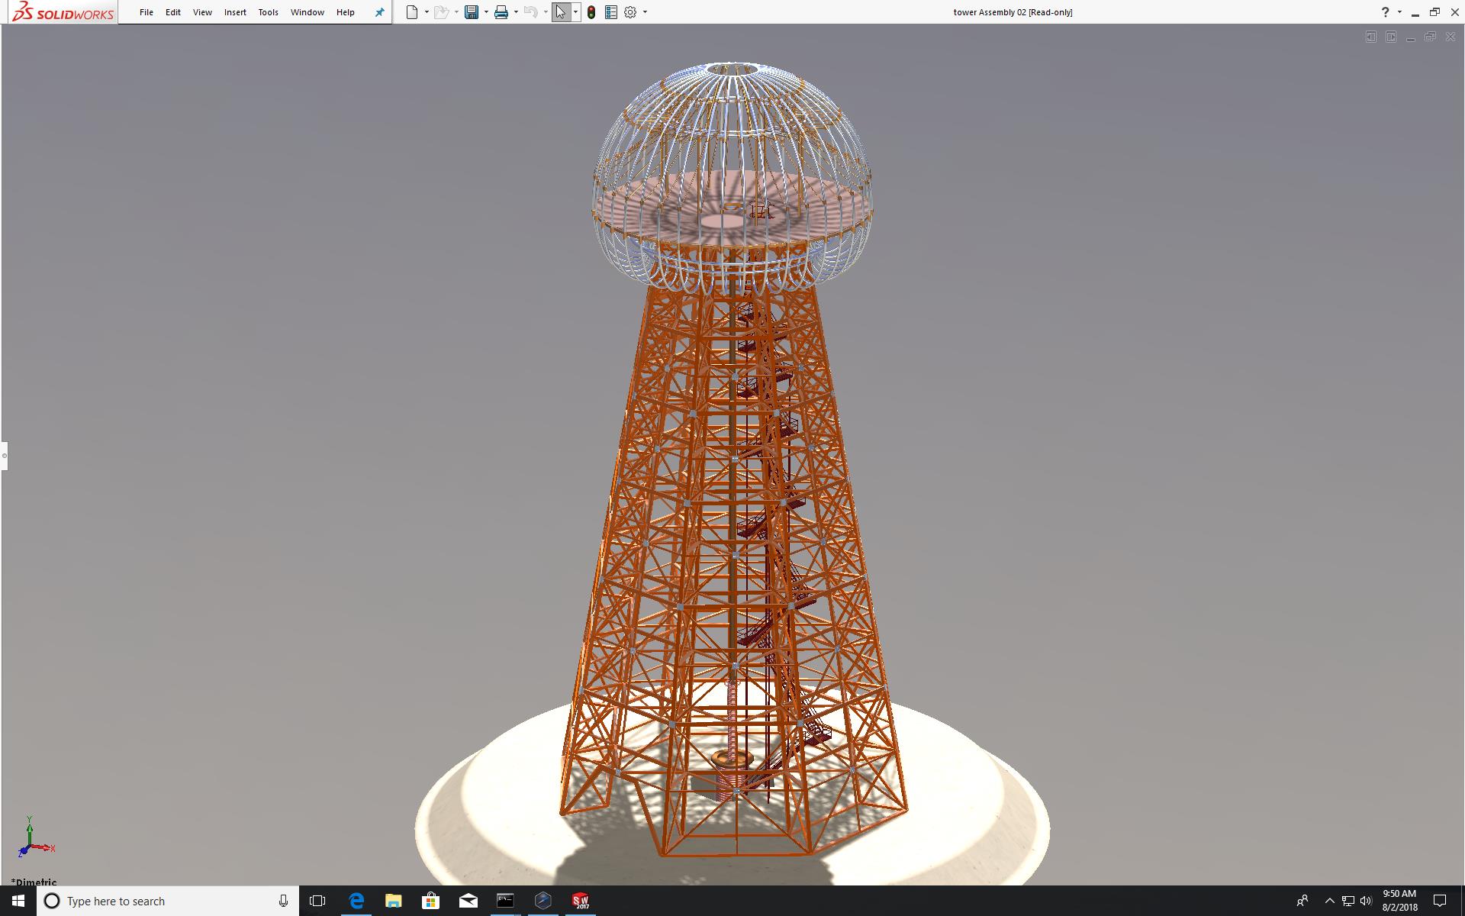Click the Rebuild traffic light icon
Viewport: 1465px width, 916px height.
click(x=591, y=12)
